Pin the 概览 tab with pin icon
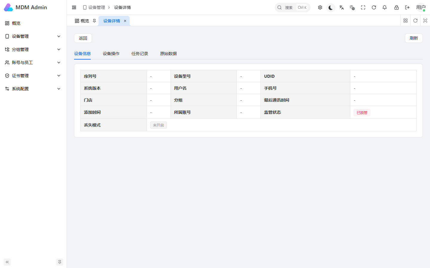Screen dimensions: 430x268 94,21
